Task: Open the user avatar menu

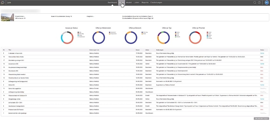Action: coord(267,3)
